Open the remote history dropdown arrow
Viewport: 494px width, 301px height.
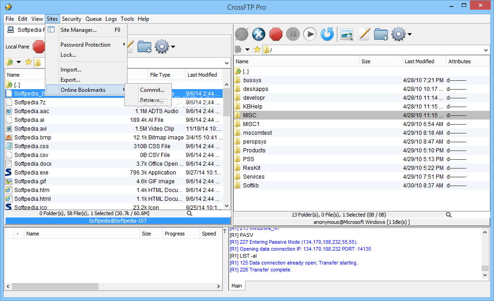point(247,49)
